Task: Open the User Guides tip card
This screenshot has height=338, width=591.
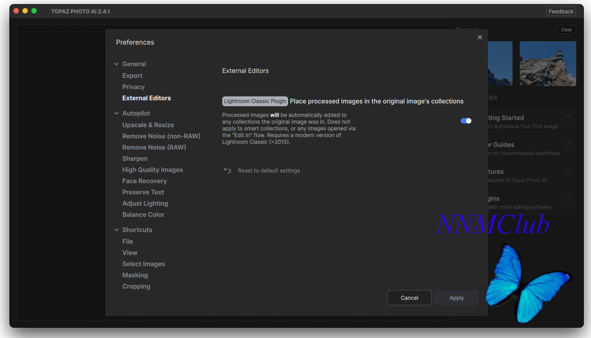Action: (x=531, y=148)
